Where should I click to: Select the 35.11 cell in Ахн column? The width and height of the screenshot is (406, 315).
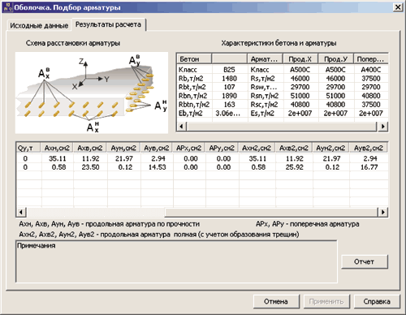[57, 158]
